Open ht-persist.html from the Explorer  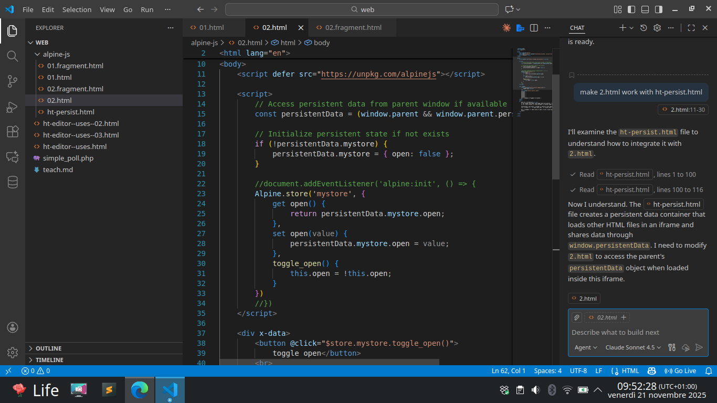(x=71, y=112)
